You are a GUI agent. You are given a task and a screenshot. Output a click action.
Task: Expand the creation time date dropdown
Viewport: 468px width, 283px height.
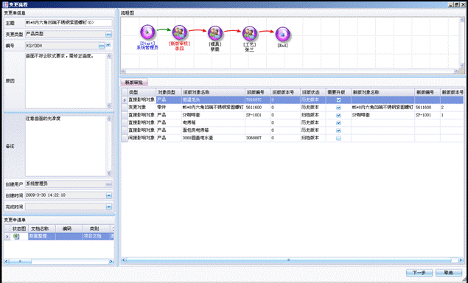[109, 195]
